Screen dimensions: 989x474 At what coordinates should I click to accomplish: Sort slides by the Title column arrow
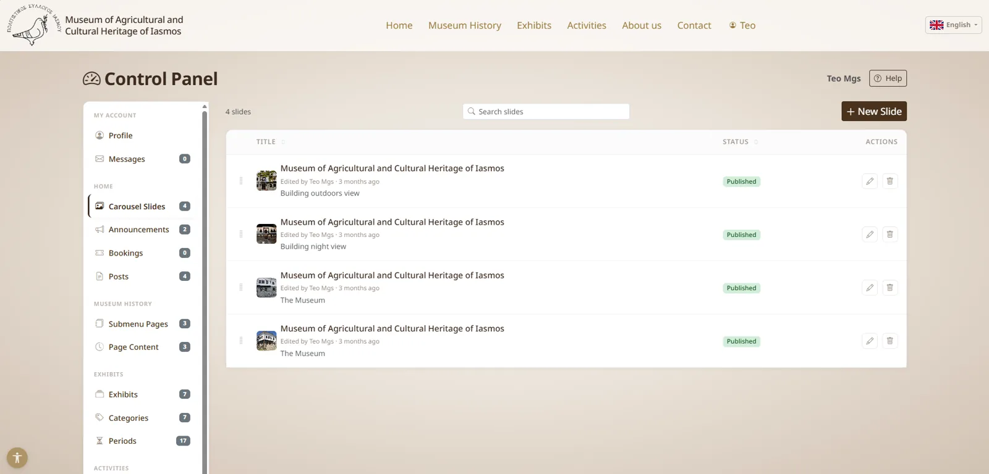283,142
